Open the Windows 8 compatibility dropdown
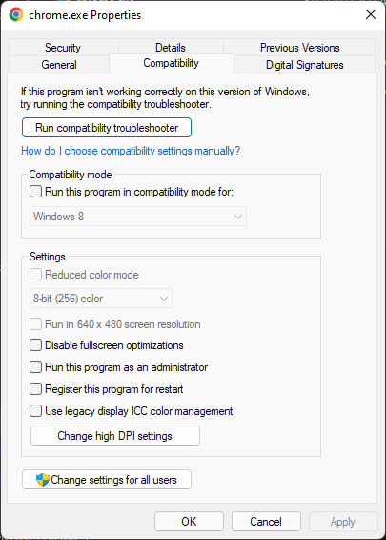This screenshot has height=540, width=386. coord(138,217)
